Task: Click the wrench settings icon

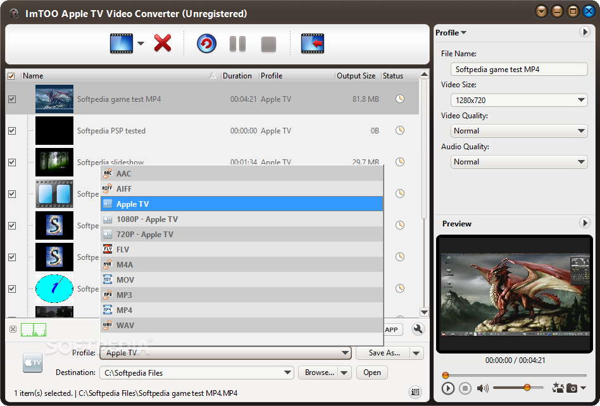Action: tap(418, 329)
